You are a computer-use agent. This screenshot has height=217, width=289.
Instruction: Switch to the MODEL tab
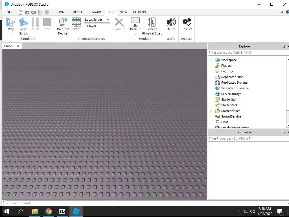click(77, 12)
